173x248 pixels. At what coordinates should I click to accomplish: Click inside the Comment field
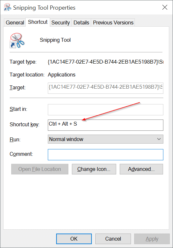pos(106,155)
